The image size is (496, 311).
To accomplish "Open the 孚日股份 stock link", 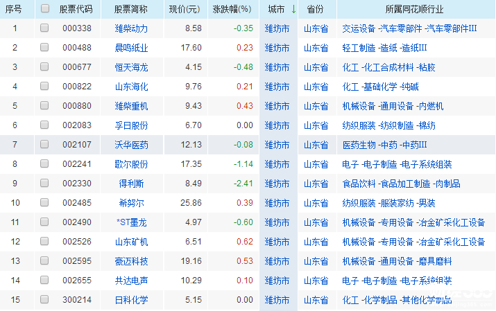I will coord(131,125).
